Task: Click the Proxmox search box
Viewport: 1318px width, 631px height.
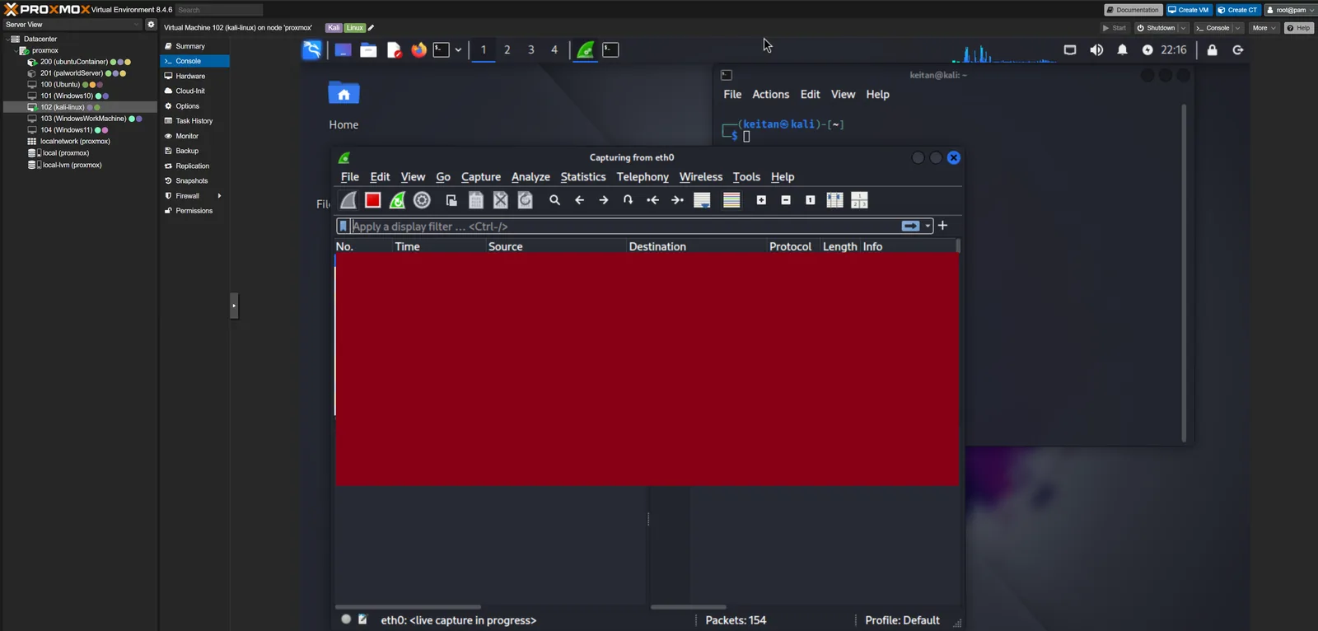Action: point(219,10)
